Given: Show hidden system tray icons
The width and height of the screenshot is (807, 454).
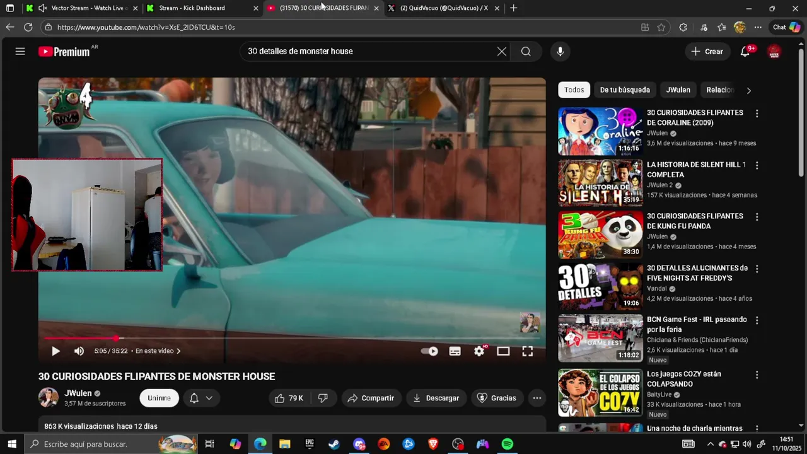Looking at the screenshot, I should pyautogui.click(x=711, y=444).
